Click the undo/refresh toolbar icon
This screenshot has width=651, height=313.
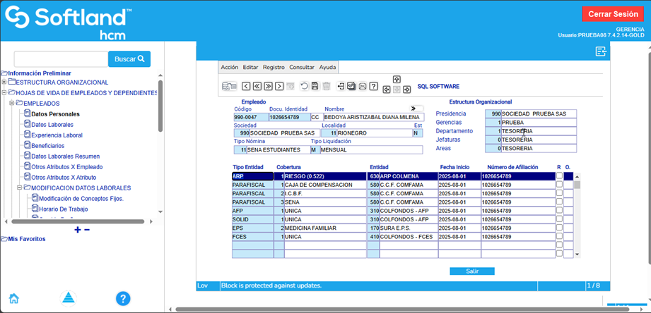tap(304, 86)
